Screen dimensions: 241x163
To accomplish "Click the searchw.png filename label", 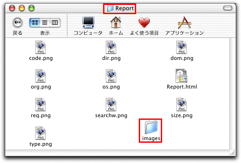I will [x=111, y=115].
